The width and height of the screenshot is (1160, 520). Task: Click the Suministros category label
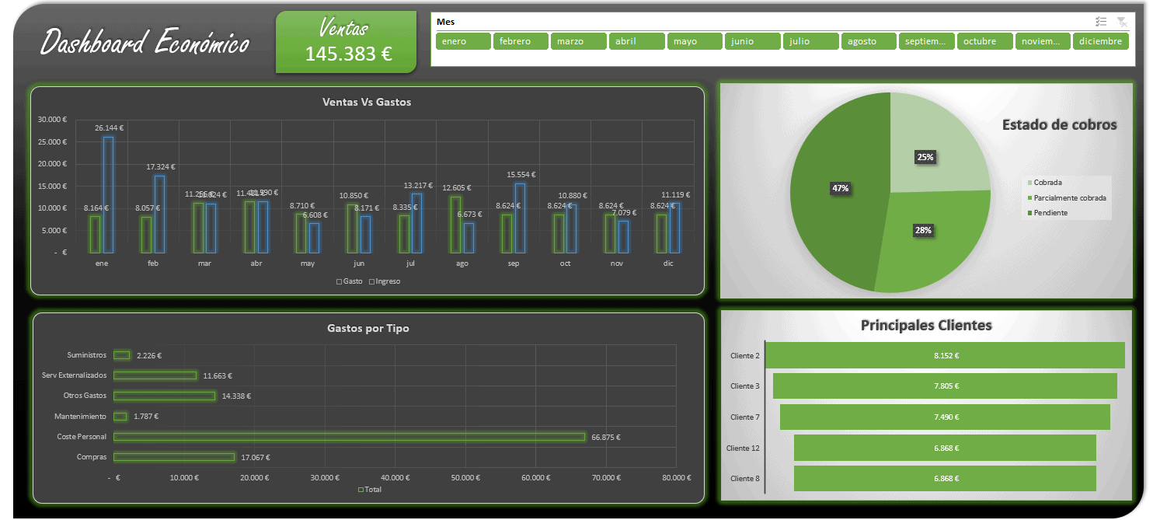pyautogui.click(x=87, y=354)
